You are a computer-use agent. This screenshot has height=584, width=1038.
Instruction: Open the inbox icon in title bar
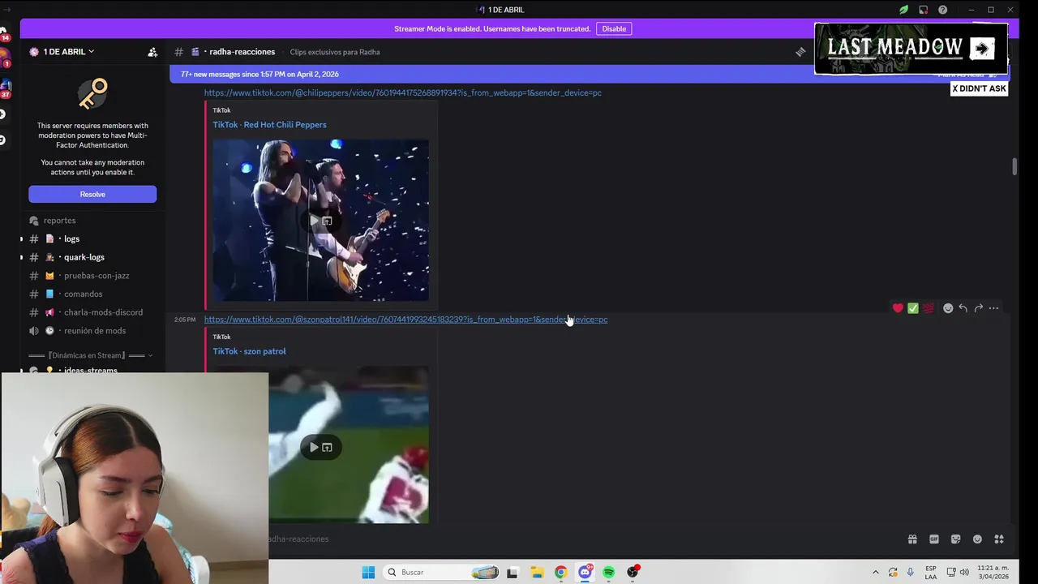[x=923, y=10]
